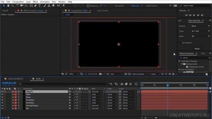The image size is (212, 119).
Task: Jump to first frame in Preview
Action: [186, 15]
